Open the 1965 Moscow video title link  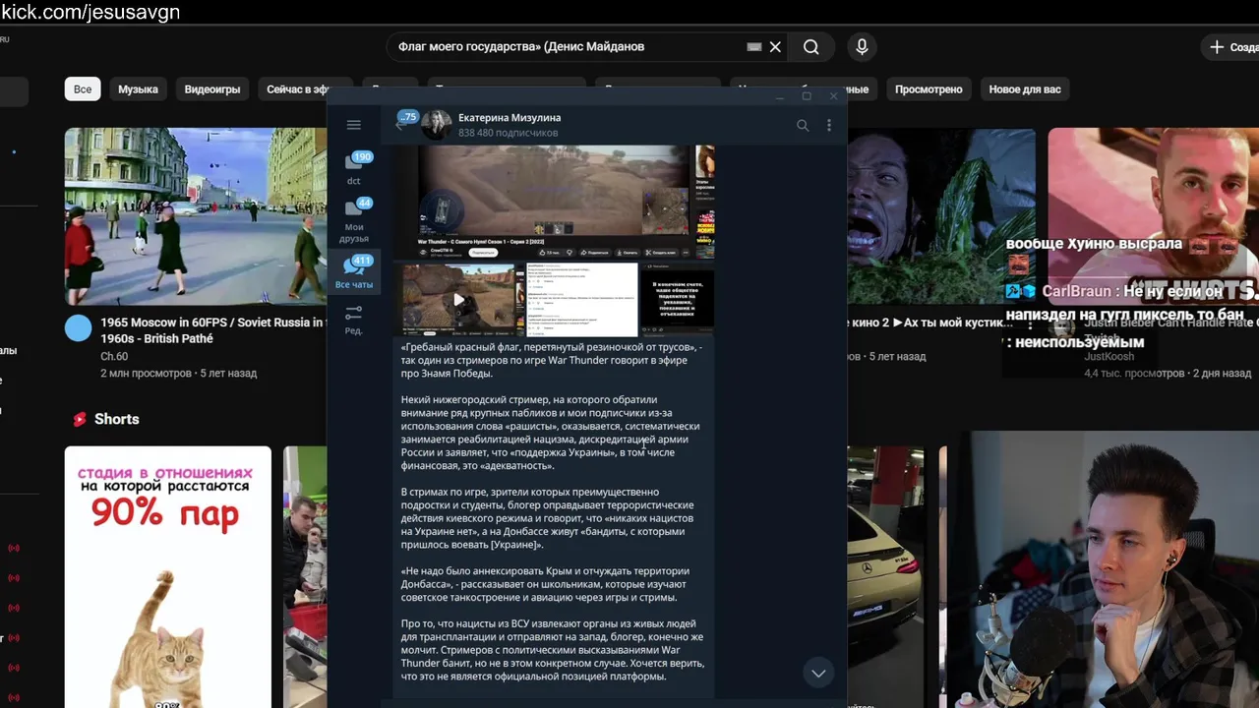point(212,330)
